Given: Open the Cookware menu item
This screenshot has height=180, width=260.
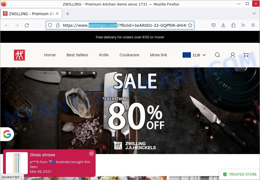Looking at the screenshot, I should click(x=129, y=55).
